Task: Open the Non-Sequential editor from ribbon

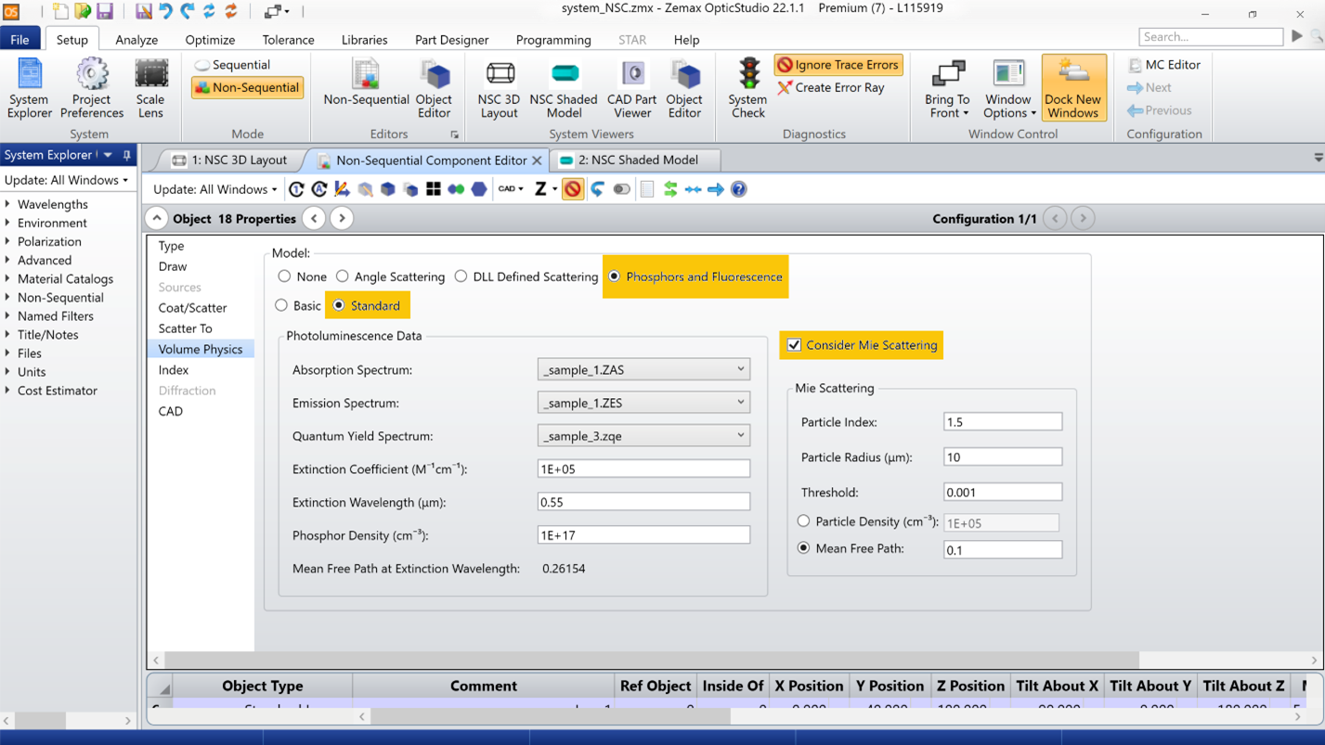Action: point(366,82)
